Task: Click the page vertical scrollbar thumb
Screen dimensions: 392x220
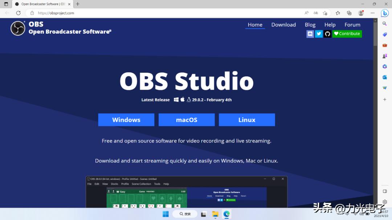Action: click(375, 34)
